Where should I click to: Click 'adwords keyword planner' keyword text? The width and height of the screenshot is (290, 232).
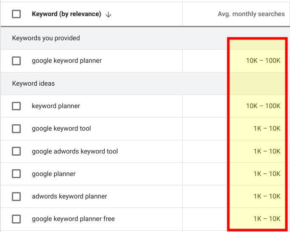click(70, 196)
